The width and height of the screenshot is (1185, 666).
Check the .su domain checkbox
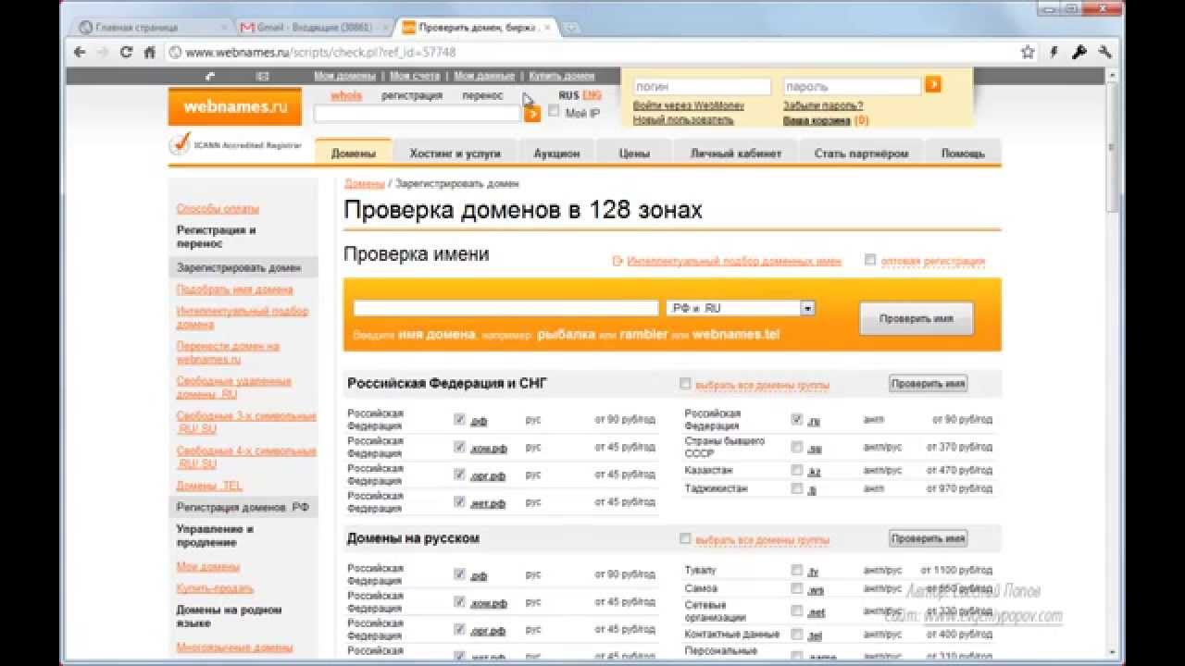pos(797,447)
